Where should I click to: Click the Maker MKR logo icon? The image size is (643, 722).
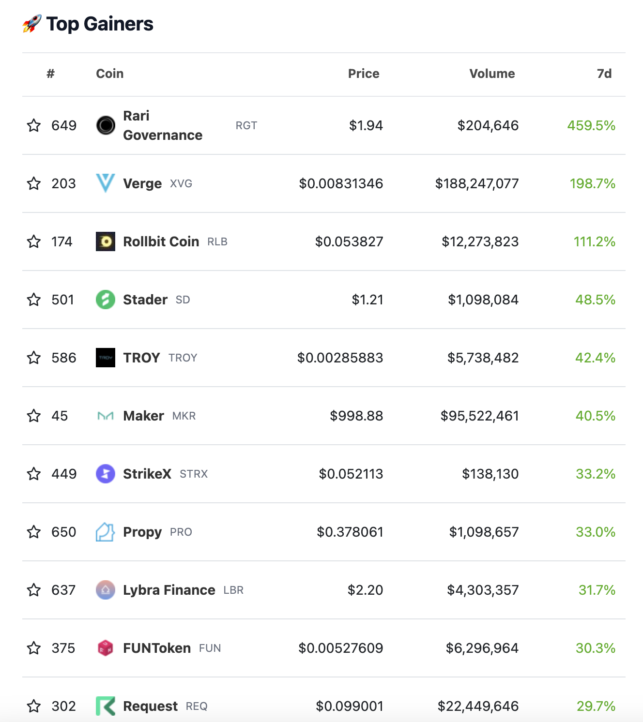pyautogui.click(x=106, y=416)
